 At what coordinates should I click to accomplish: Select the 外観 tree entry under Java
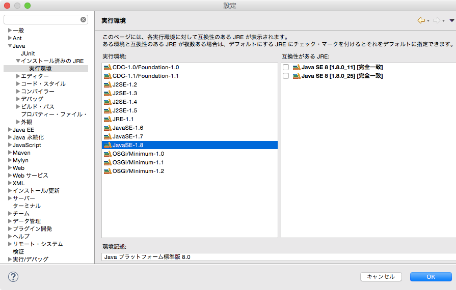tap(26, 122)
